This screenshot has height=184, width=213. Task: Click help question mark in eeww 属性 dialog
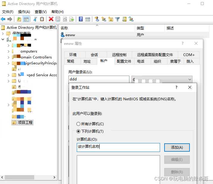[x=183, y=44]
